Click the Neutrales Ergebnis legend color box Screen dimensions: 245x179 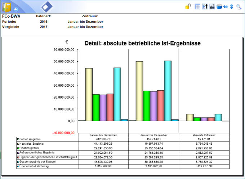18,143
